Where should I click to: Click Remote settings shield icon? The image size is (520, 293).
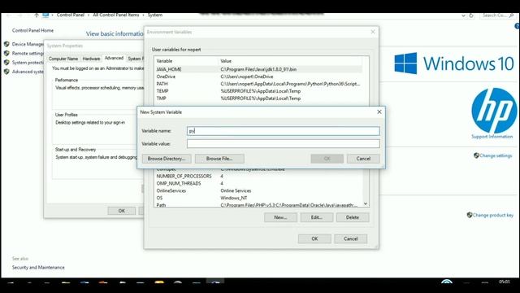click(x=6, y=53)
